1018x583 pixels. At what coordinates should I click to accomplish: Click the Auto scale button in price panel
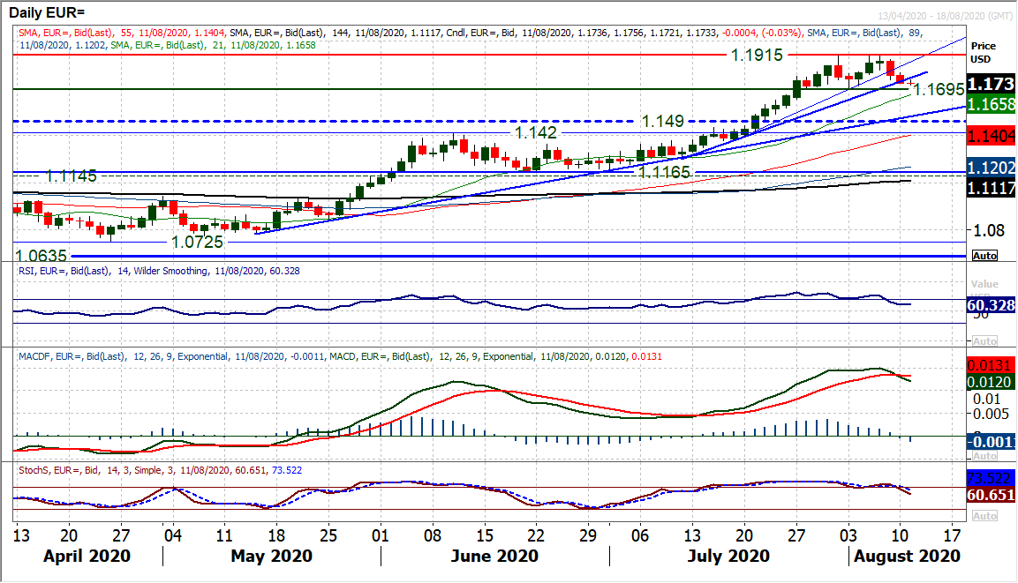[x=984, y=255]
